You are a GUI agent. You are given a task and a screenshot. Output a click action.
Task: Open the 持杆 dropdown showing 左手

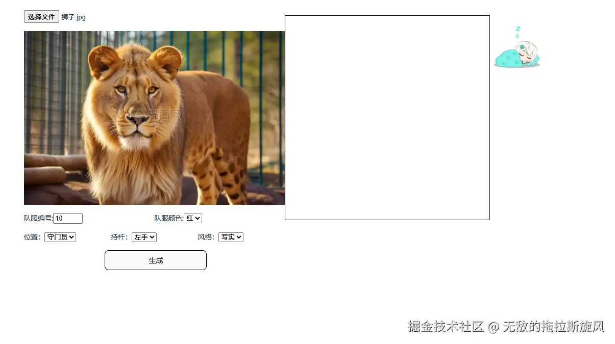pyautogui.click(x=144, y=237)
